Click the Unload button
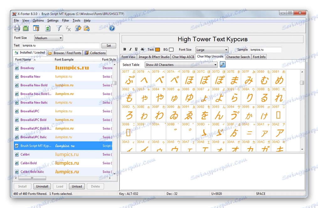 pyautogui.click(x=77, y=186)
